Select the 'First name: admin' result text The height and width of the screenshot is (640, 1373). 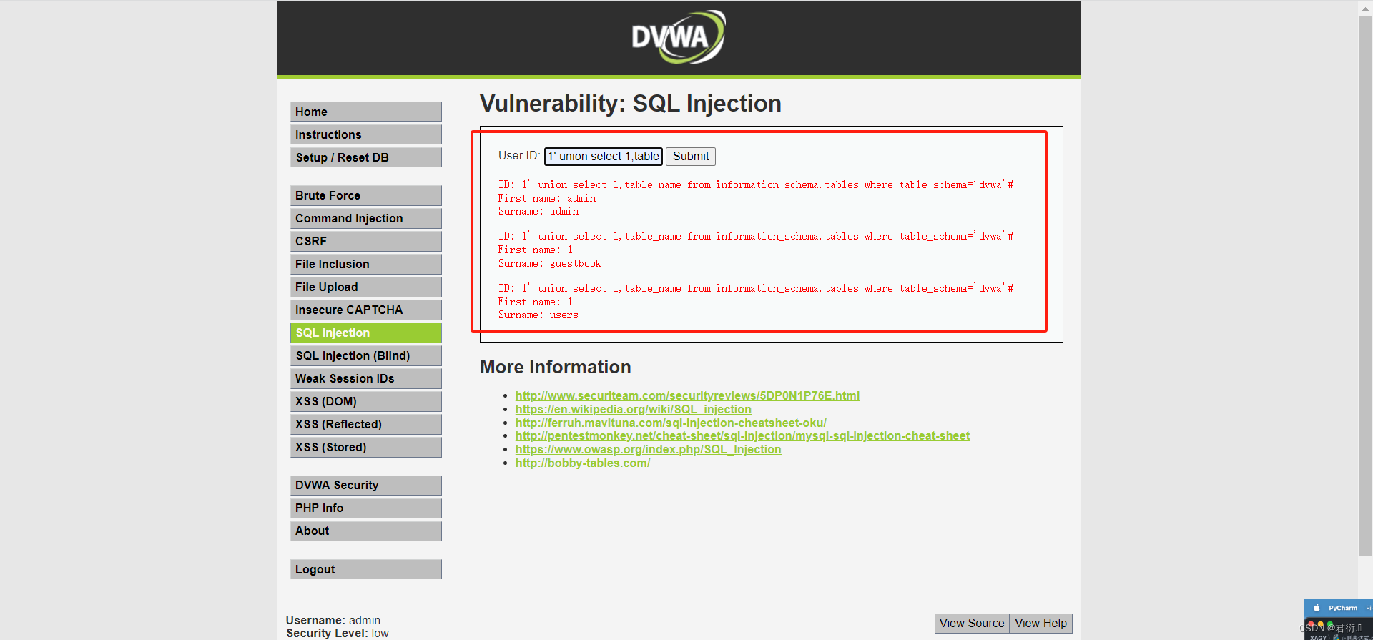click(x=546, y=198)
